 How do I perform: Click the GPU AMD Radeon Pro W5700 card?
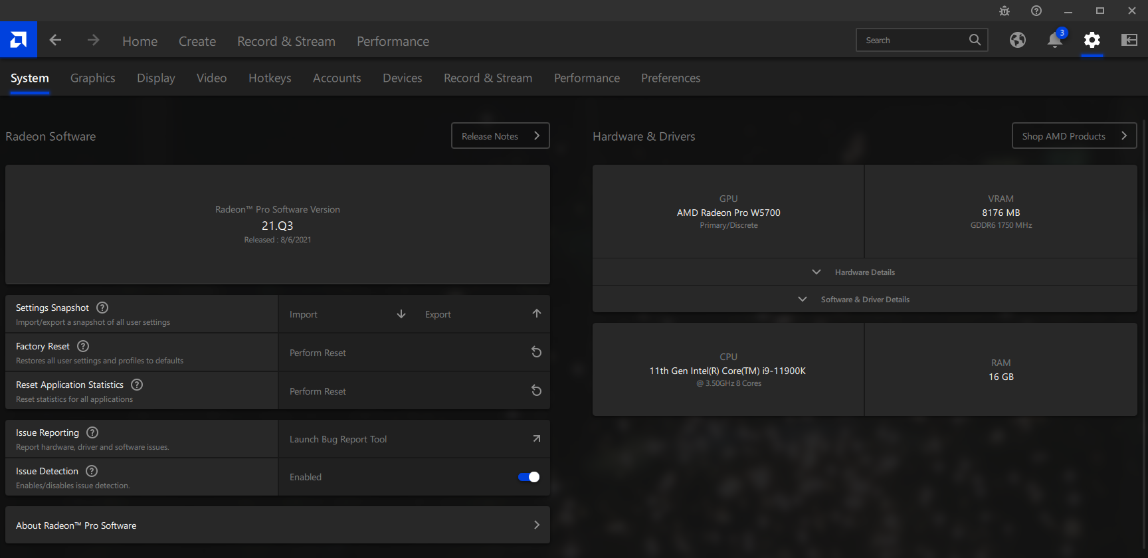point(728,211)
